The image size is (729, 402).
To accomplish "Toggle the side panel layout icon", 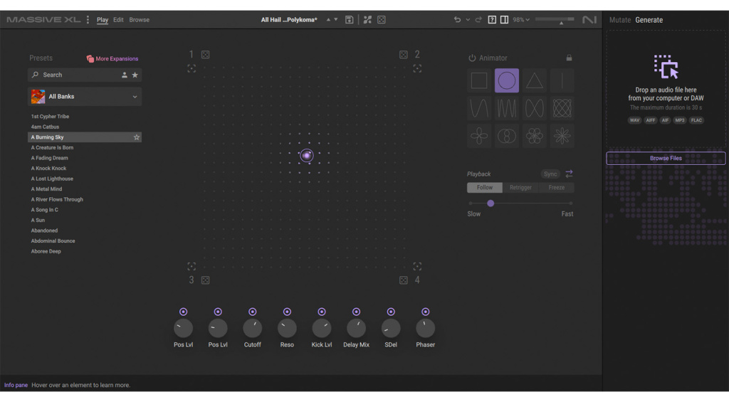I will (504, 19).
